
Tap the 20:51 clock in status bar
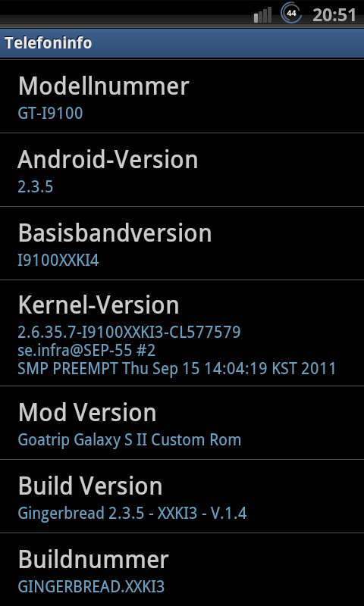[334, 15]
